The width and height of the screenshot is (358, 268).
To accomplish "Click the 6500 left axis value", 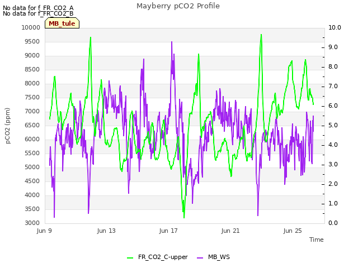I will 32,125.
